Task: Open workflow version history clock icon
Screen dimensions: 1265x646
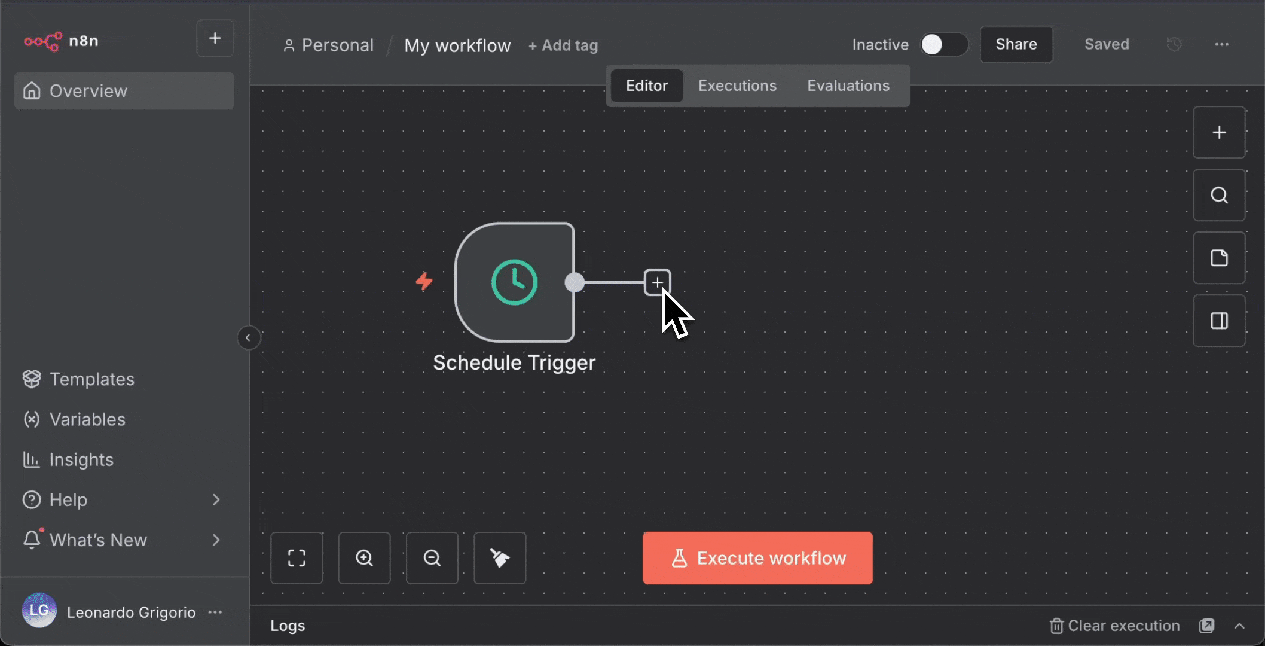Action: point(1175,44)
